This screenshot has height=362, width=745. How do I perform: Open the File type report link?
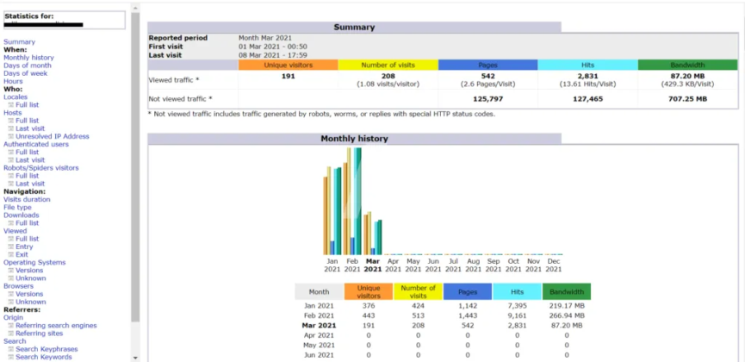pos(17,207)
